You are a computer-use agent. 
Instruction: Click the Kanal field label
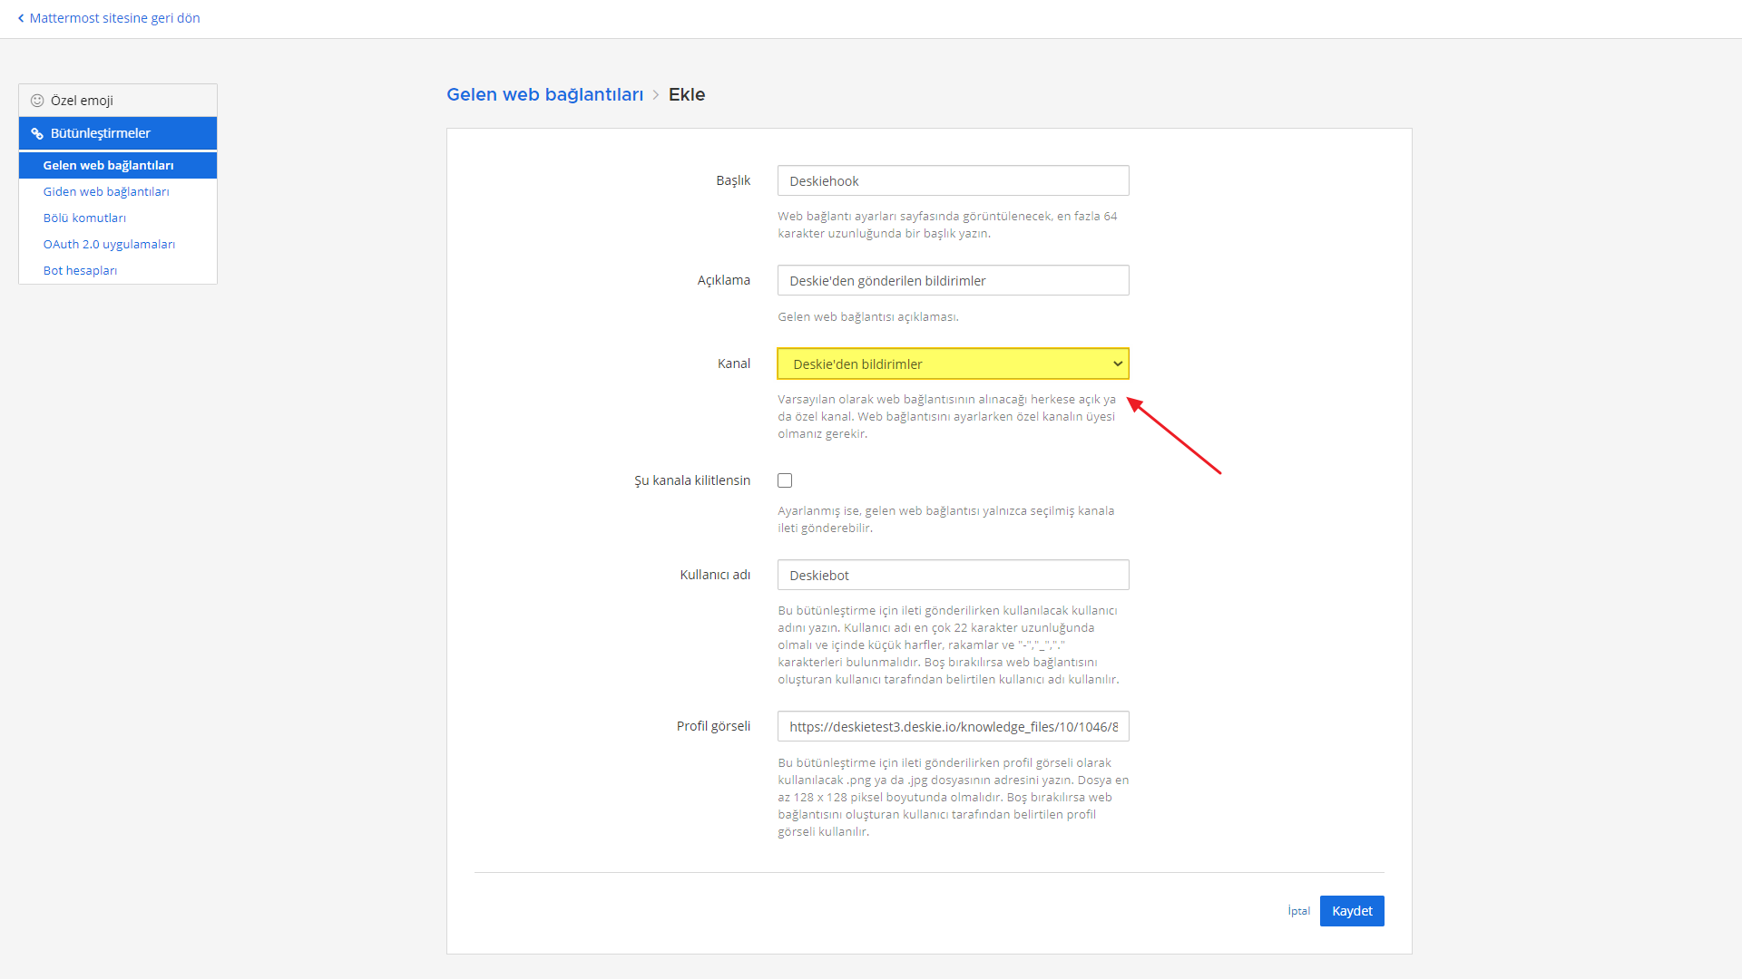pyautogui.click(x=734, y=363)
